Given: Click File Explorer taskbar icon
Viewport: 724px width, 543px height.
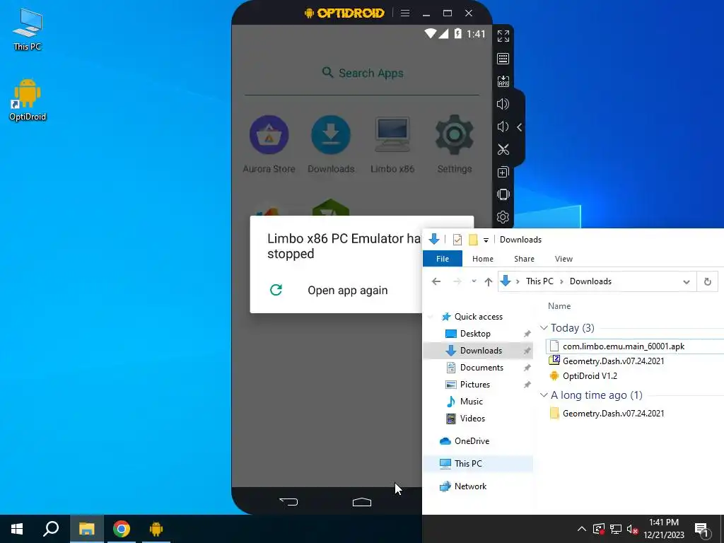Looking at the screenshot, I should point(86,529).
